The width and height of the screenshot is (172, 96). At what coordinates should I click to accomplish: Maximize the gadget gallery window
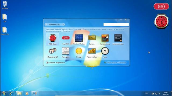121,20
